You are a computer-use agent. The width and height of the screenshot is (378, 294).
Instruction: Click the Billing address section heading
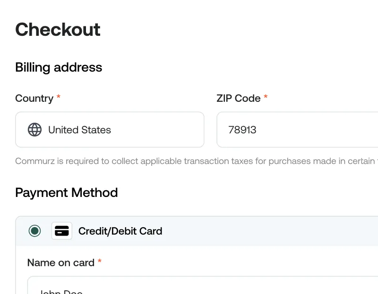(59, 67)
